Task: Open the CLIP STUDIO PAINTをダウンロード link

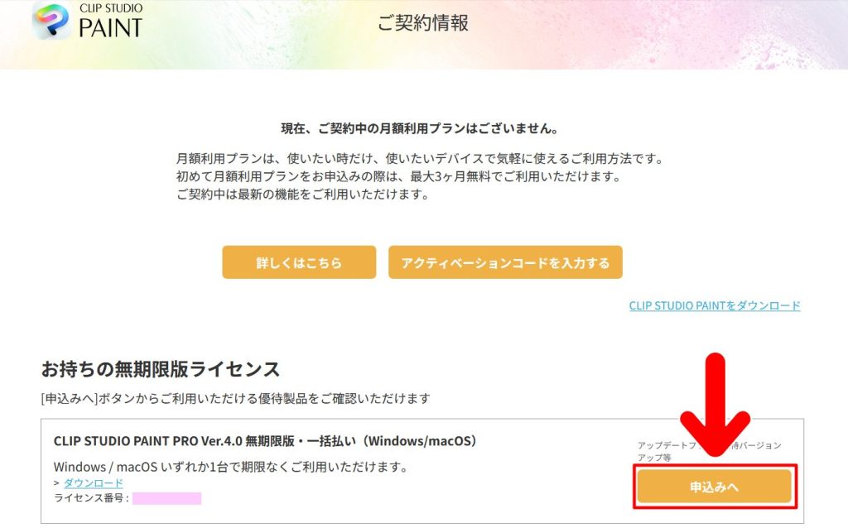Action: (x=715, y=305)
